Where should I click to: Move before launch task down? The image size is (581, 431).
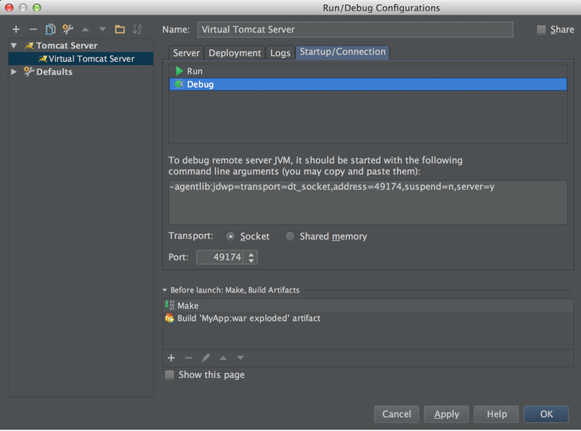241,358
